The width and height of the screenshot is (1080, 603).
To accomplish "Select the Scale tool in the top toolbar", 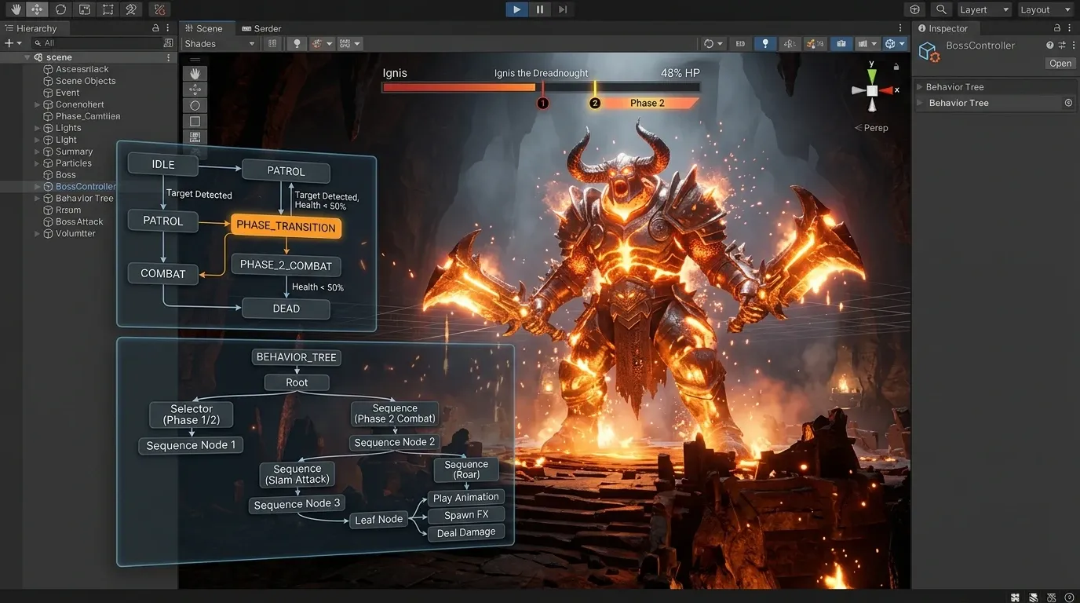I will coord(84,9).
